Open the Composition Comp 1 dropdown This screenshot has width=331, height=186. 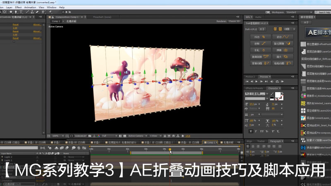69,17
